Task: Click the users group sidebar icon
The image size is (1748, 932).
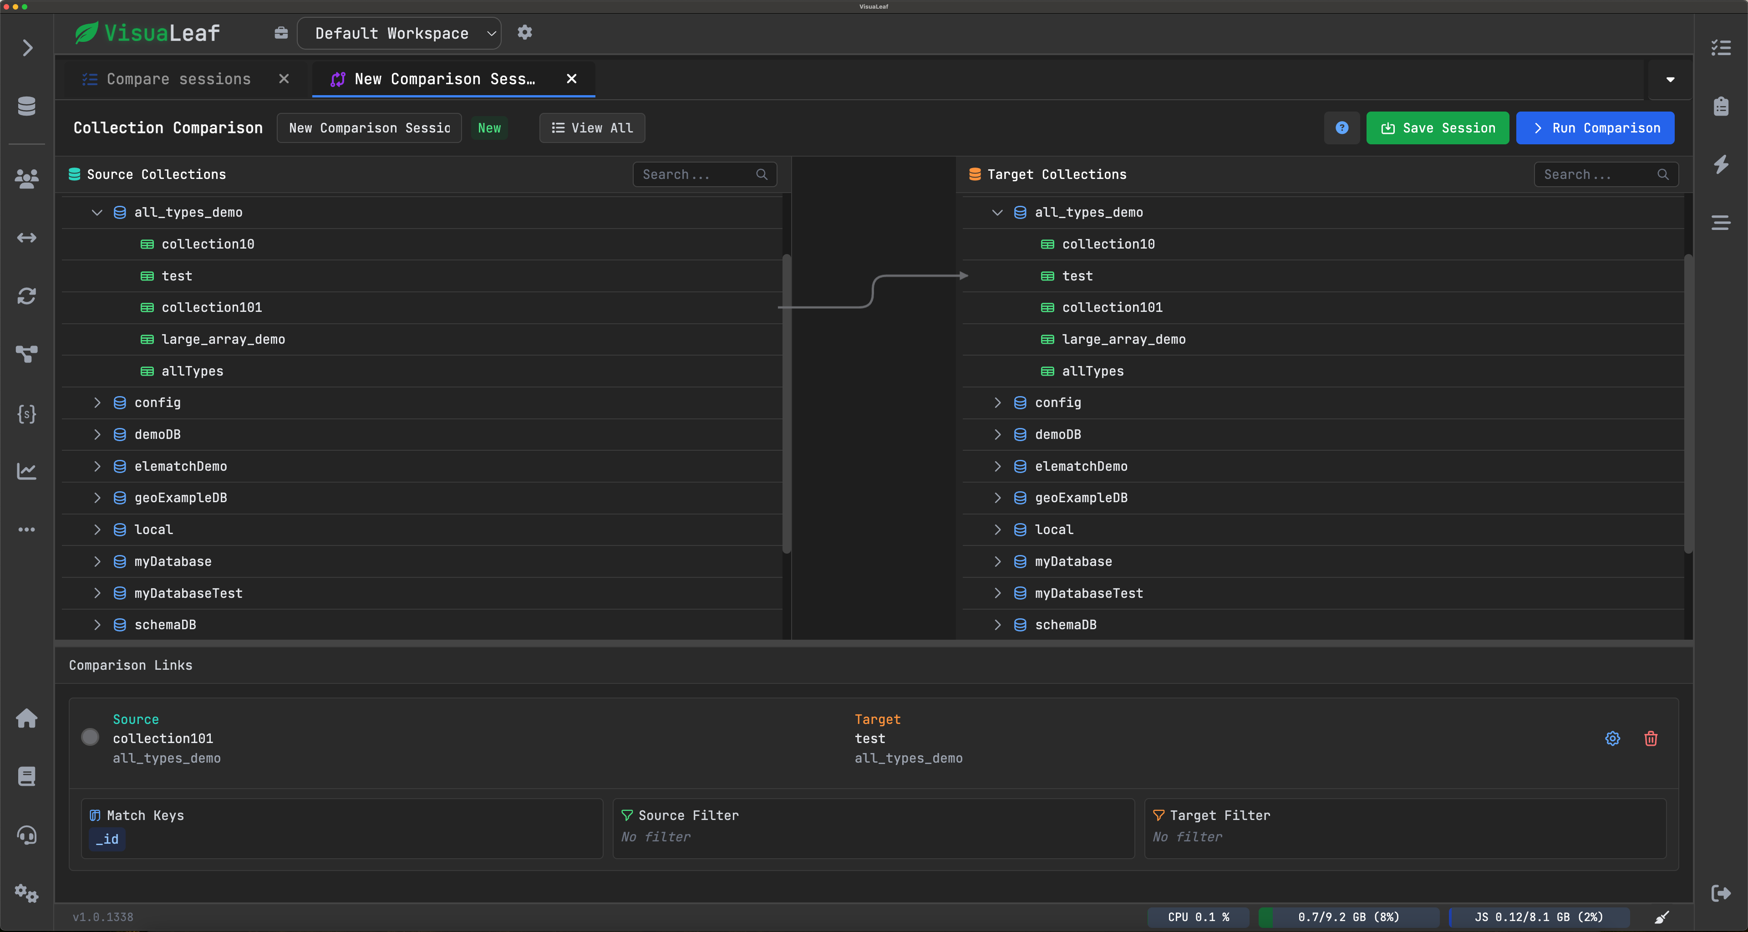Action: [x=26, y=178]
